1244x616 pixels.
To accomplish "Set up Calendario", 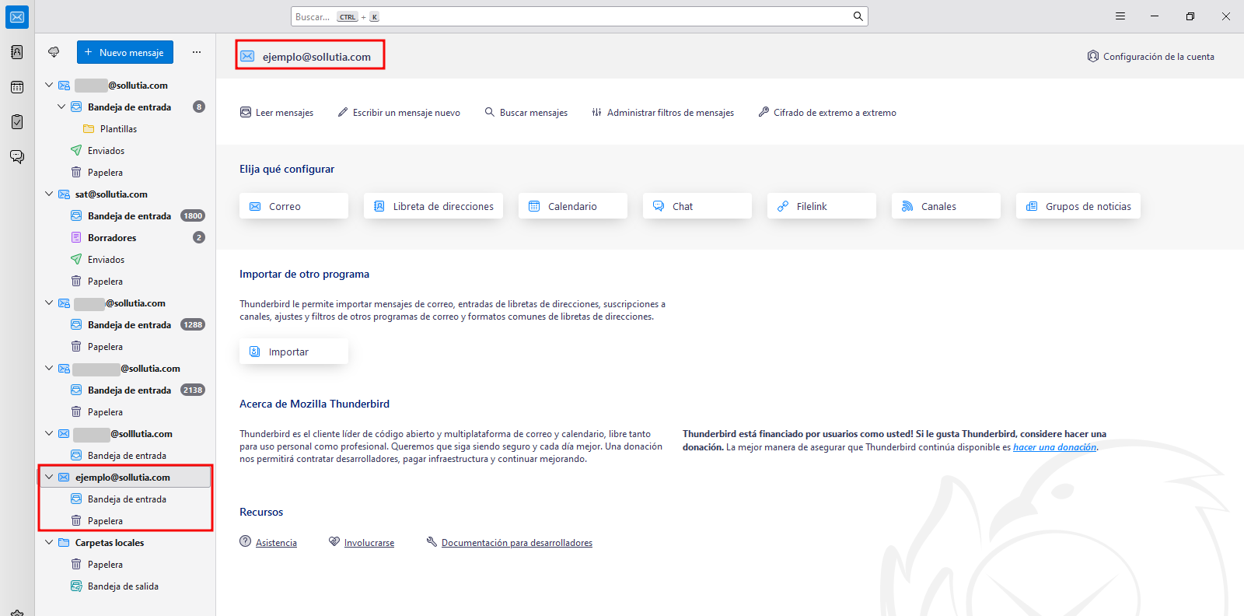I will point(573,206).
